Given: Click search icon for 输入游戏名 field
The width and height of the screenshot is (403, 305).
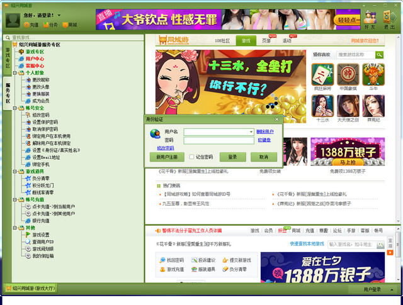Looking at the screenshot, I should pos(380,245).
